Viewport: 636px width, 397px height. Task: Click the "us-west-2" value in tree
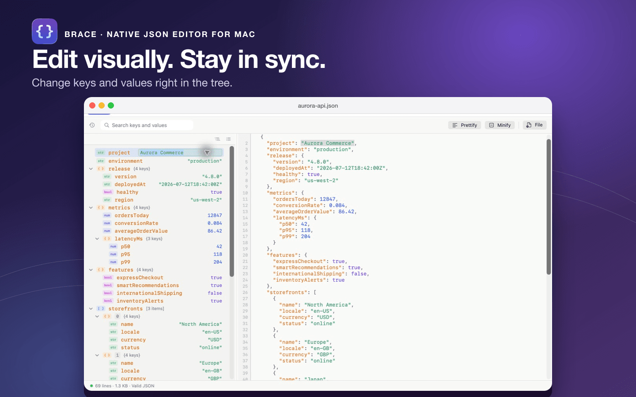206,200
